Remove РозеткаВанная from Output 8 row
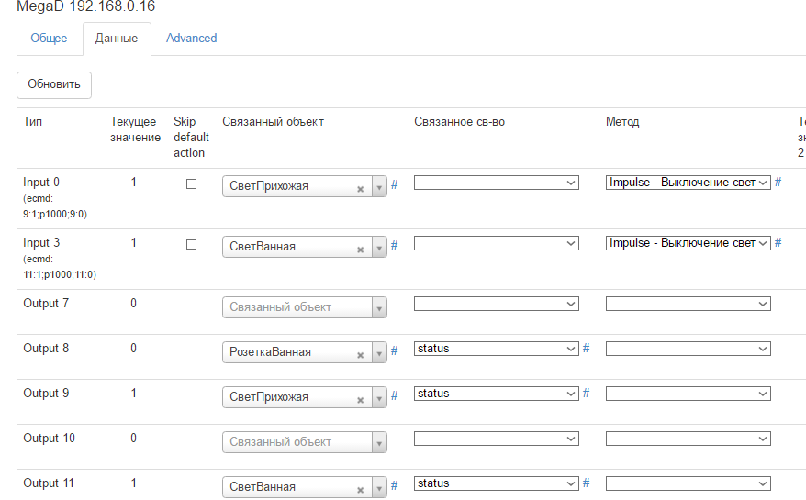 click(361, 353)
